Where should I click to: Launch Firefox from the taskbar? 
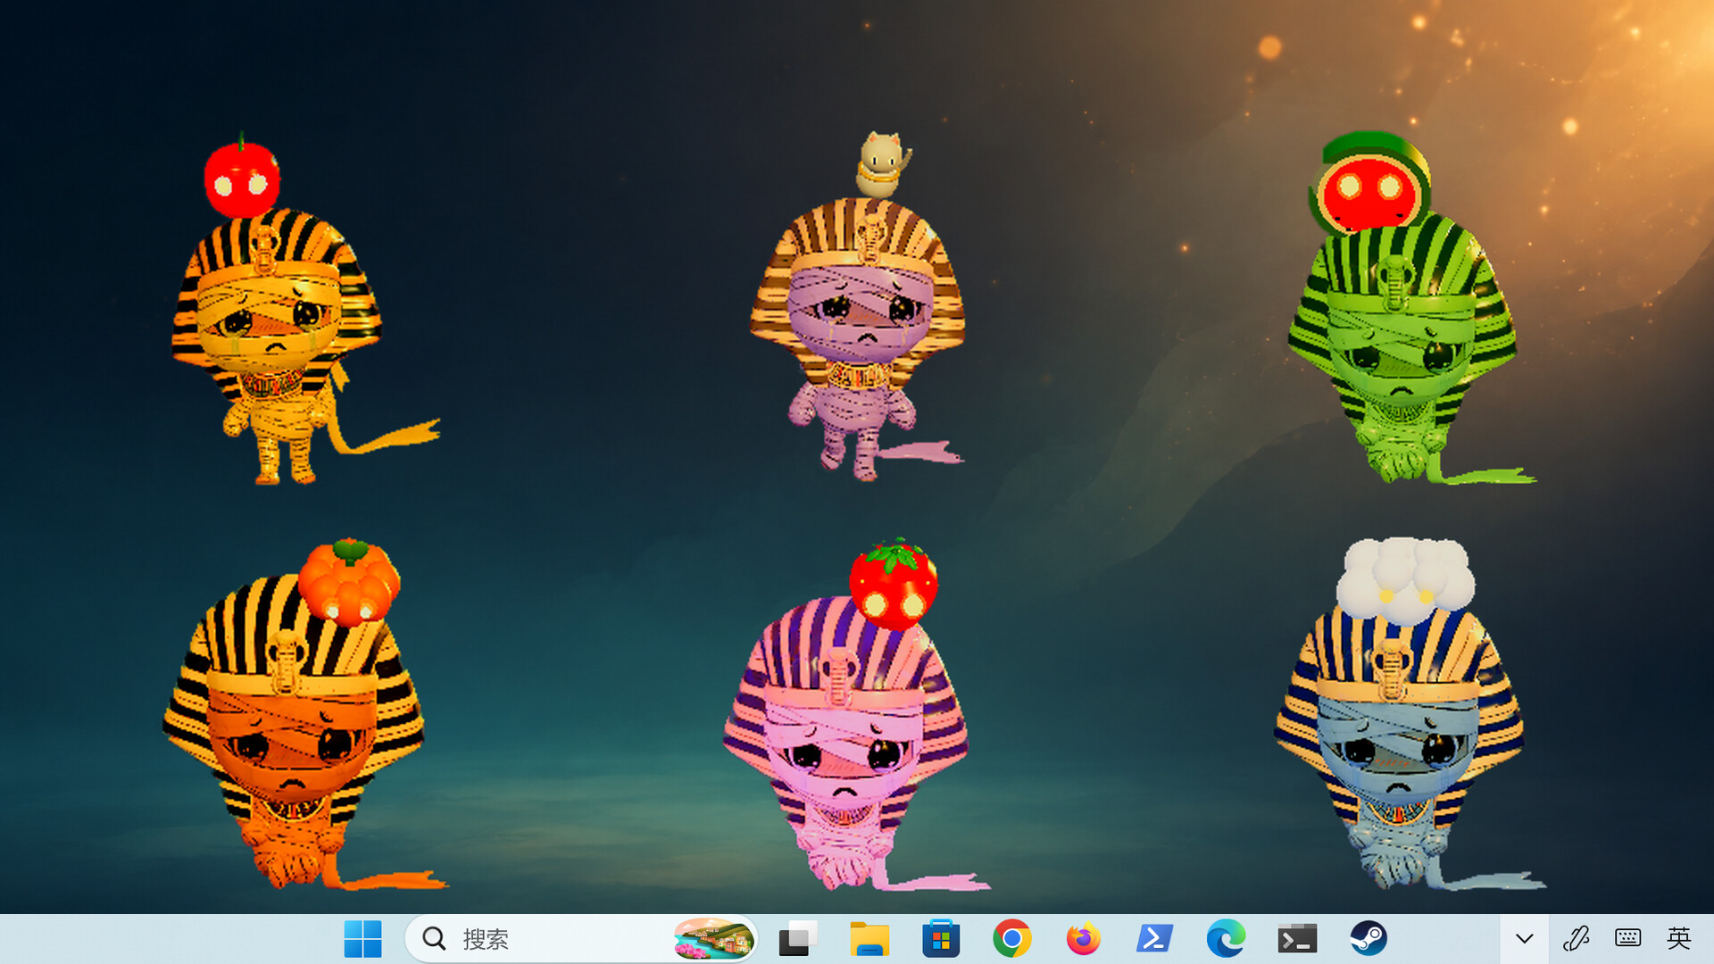pos(1083,939)
